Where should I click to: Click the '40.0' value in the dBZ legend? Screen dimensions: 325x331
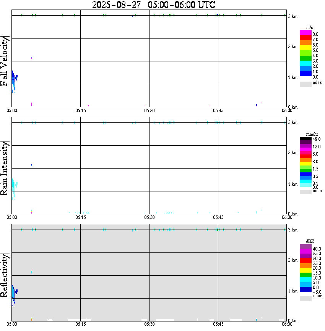(x=317, y=249)
